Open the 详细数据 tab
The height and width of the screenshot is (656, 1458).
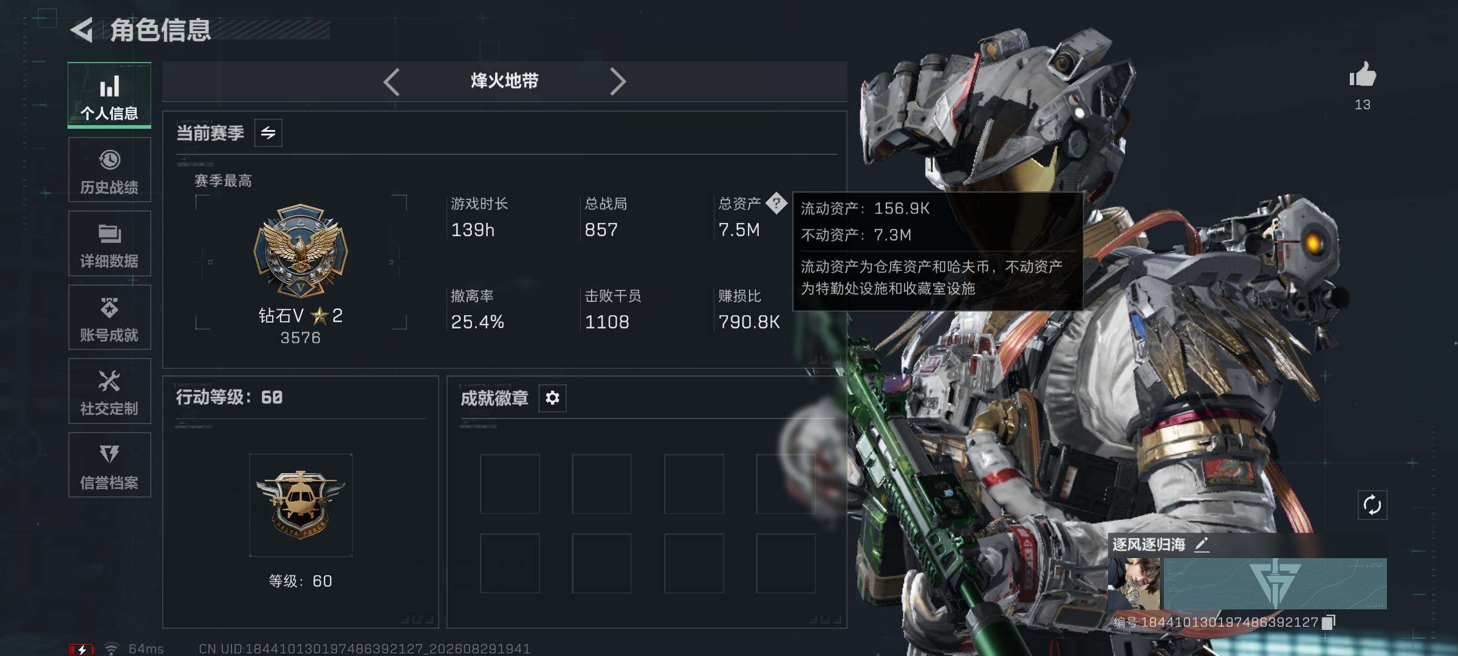pos(109,244)
